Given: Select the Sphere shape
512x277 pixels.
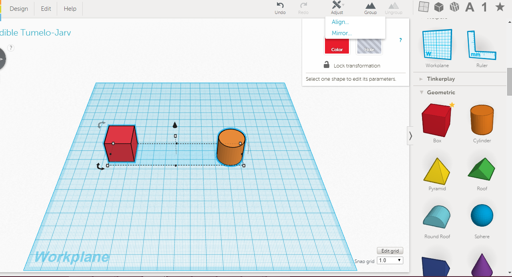Looking at the screenshot, I should tap(482, 215).
